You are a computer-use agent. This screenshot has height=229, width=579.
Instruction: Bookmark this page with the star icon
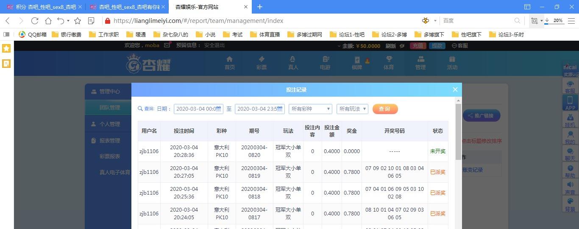pyautogui.click(x=78, y=20)
